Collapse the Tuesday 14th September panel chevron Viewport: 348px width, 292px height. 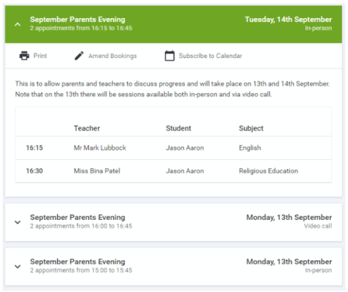(17, 24)
